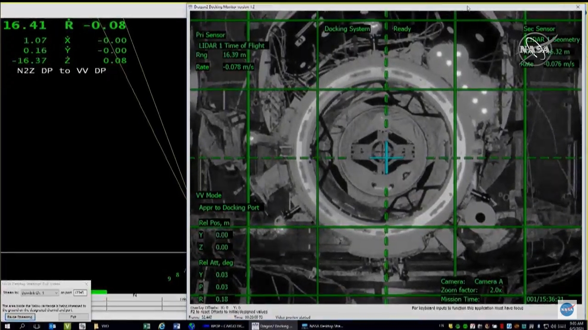The height and width of the screenshot is (330, 588).
Task: Click the port number input field
Action: [80, 293]
